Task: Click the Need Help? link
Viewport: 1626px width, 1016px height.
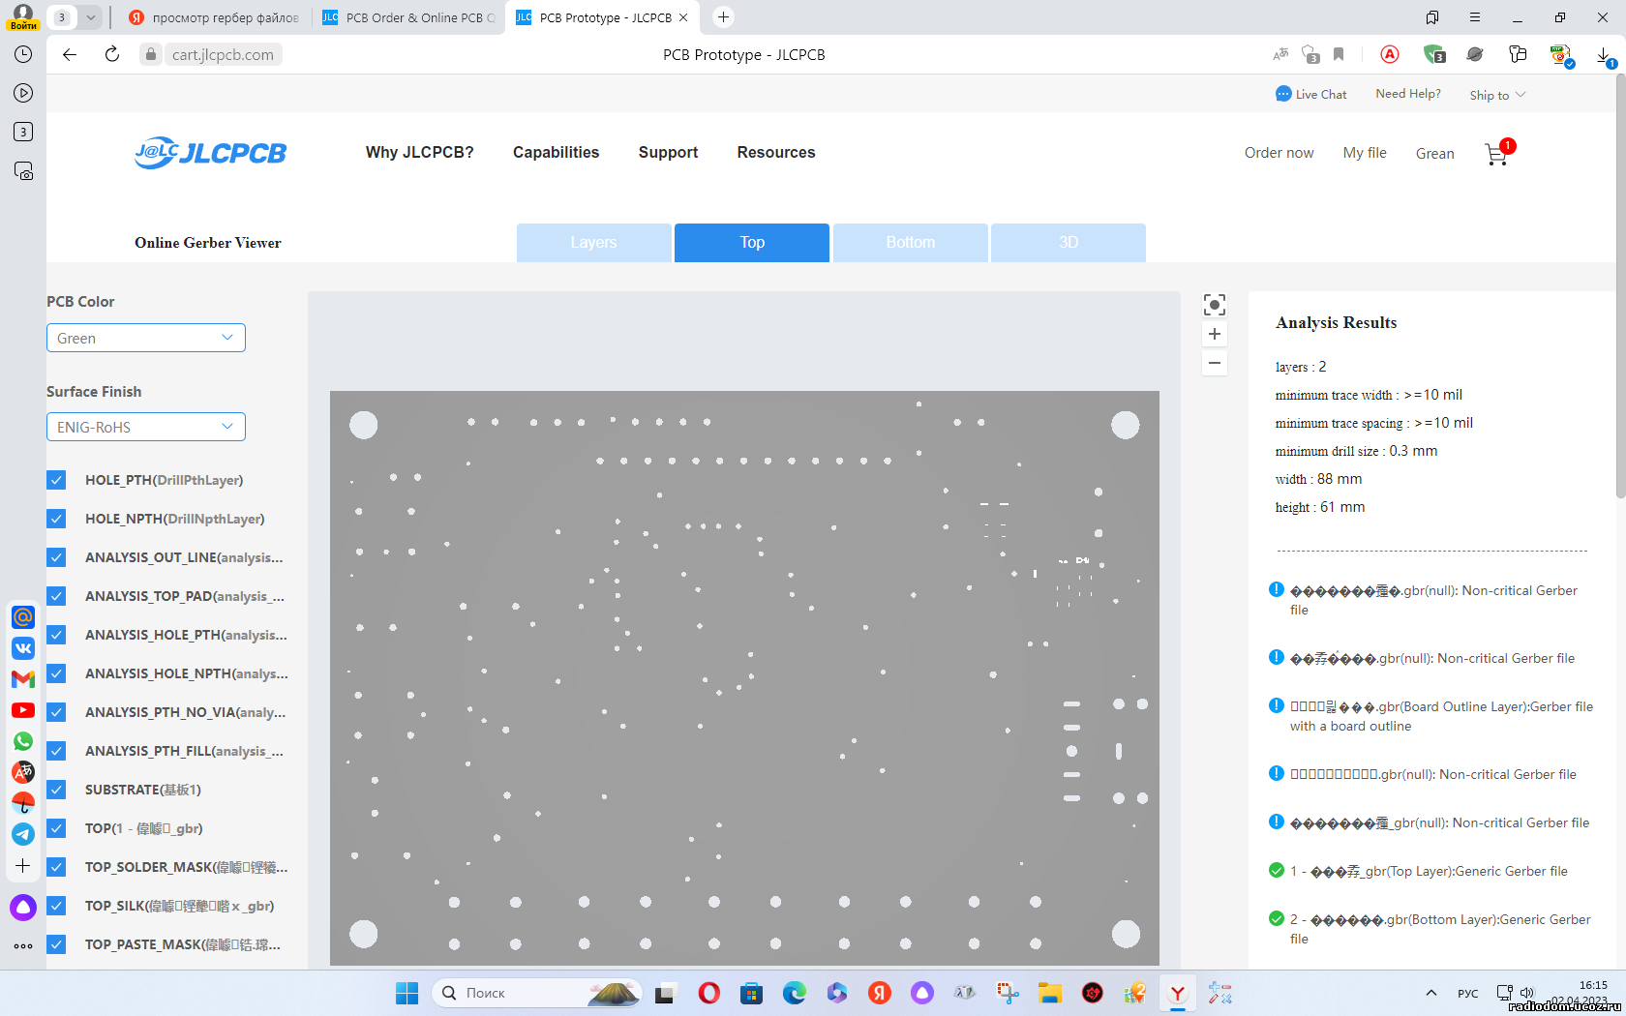Action: click(1408, 94)
